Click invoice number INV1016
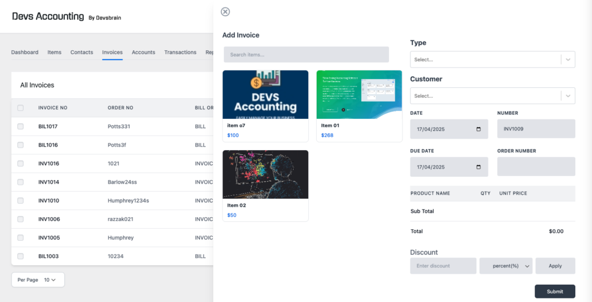 tap(49, 163)
